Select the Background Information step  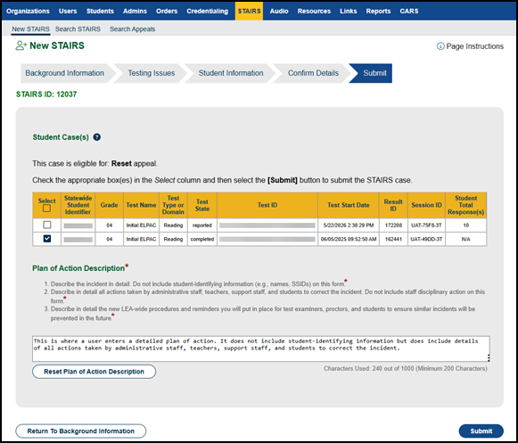click(65, 73)
